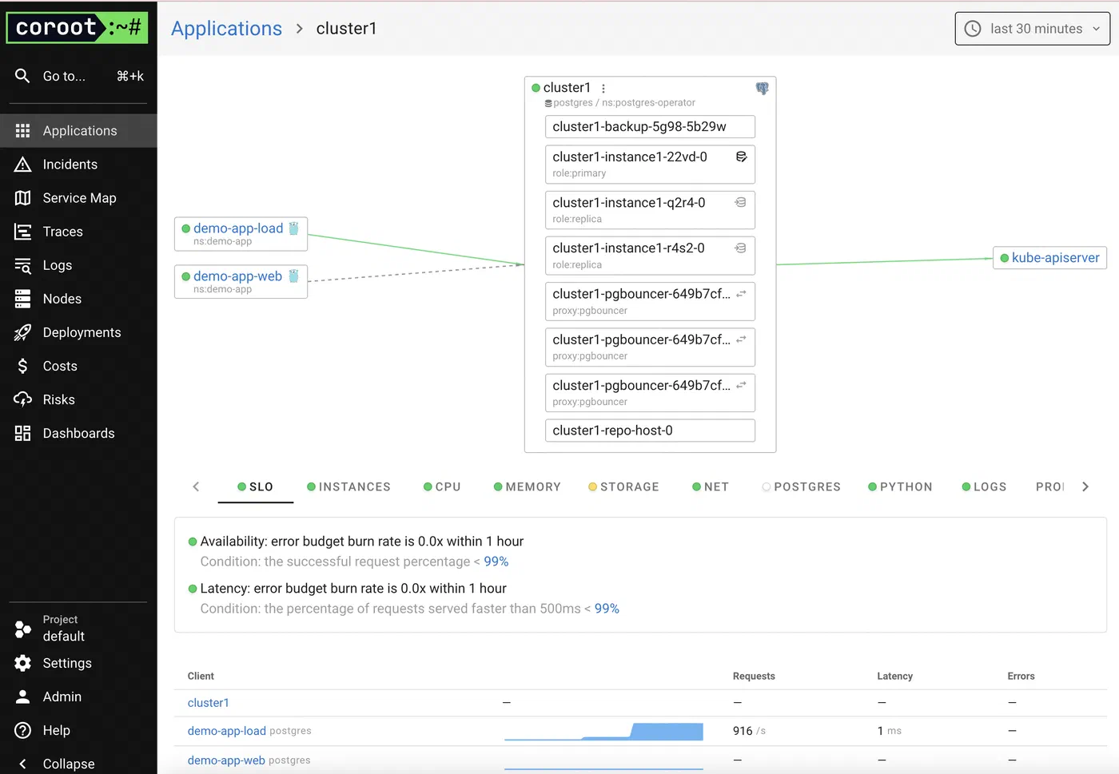Click the Logs icon in sidebar
The height and width of the screenshot is (774, 1119).
(x=22, y=265)
